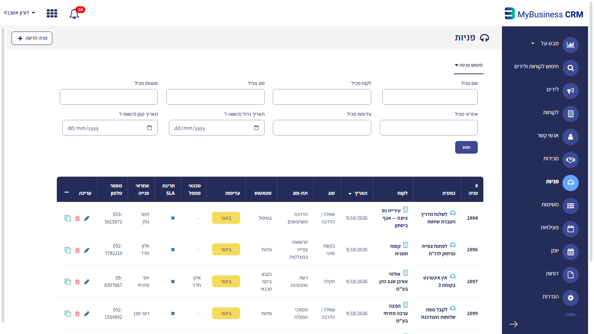
Task: Open the יומן calendar sidebar icon
Action: pyautogui.click(x=571, y=252)
